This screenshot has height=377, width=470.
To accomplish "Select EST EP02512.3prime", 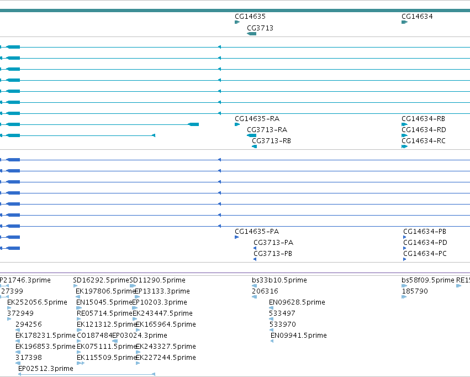I will [45, 369].
